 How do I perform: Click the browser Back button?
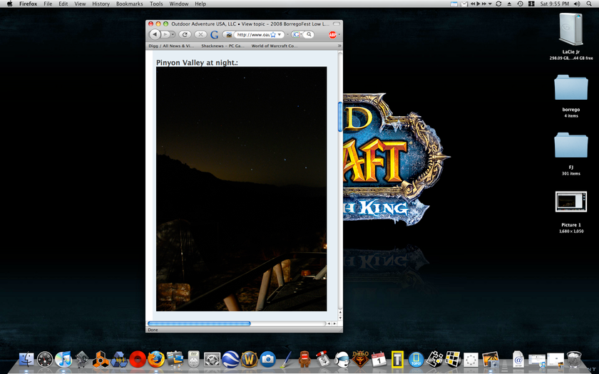click(155, 34)
